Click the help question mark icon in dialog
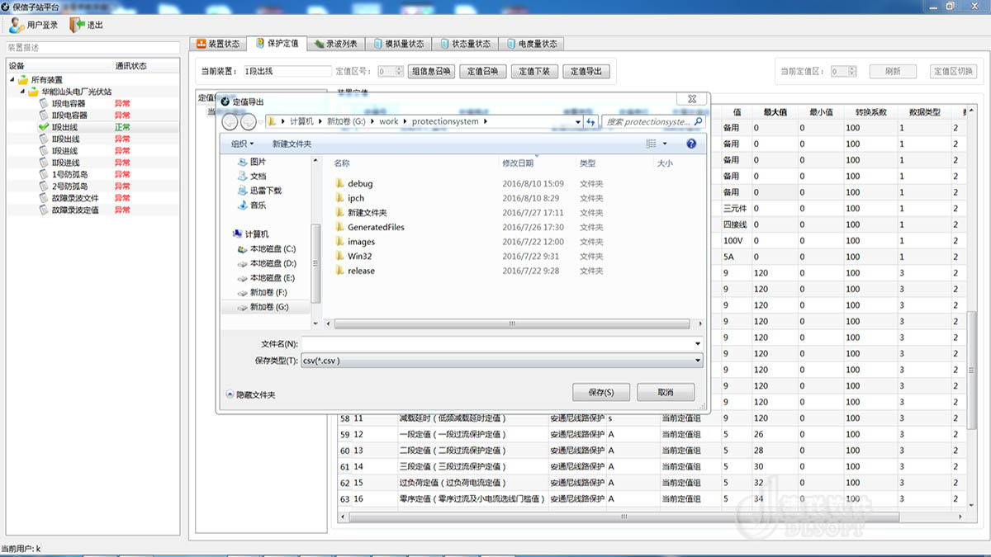Viewport: 991px width, 557px height. (691, 144)
